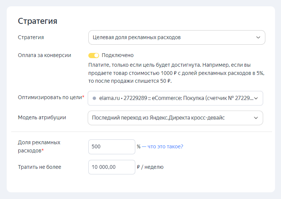The height and width of the screenshot is (199, 281).
Task: Click the Подключено label beside the toggle
Action: (117, 56)
